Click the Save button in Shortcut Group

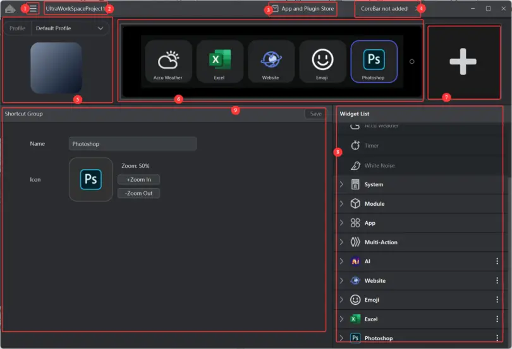[x=315, y=114]
